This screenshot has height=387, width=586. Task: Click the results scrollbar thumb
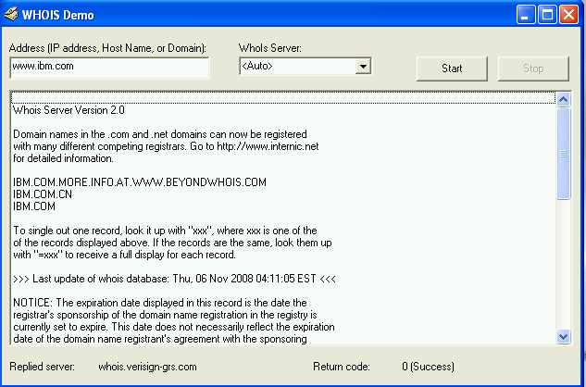coord(563,154)
